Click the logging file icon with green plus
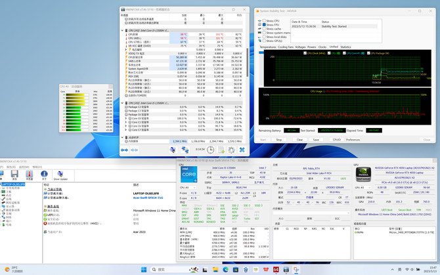This screenshot has width=440, height=275. click(x=221, y=150)
